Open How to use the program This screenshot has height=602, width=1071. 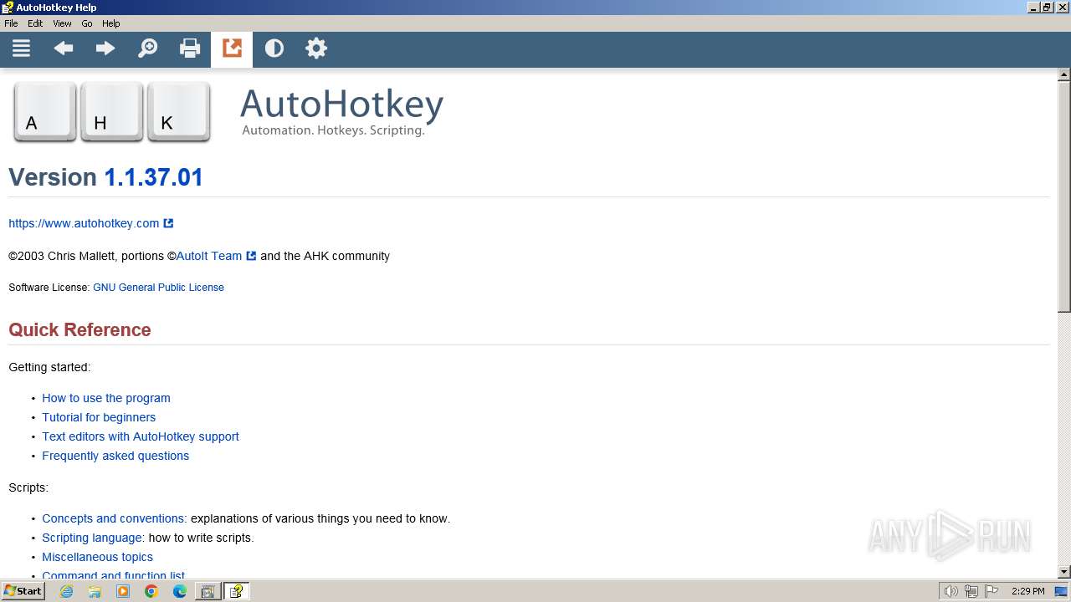(x=106, y=398)
